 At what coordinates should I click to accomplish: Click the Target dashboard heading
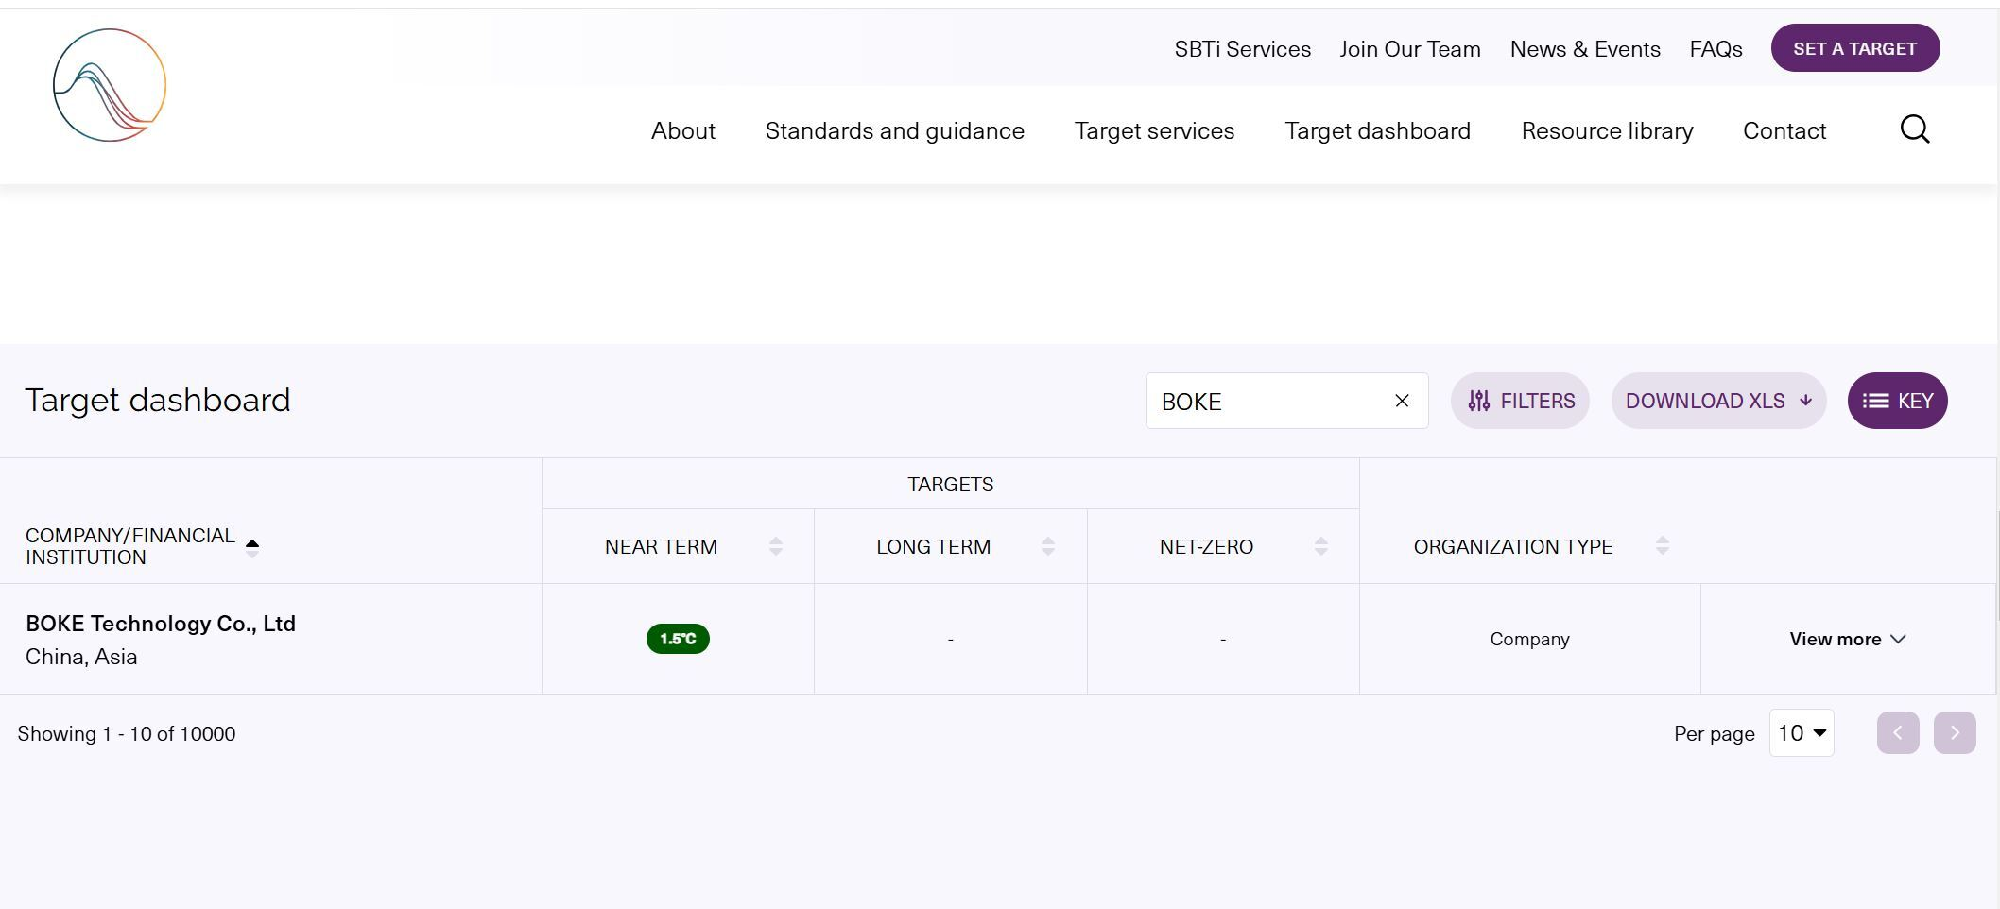pyautogui.click(x=158, y=400)
